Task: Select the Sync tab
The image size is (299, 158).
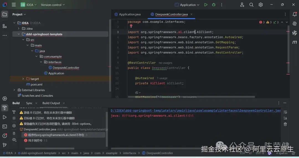Action: coord(29,103)
